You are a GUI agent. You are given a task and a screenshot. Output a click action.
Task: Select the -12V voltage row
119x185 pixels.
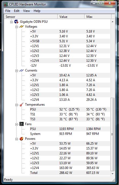(70, 66)
